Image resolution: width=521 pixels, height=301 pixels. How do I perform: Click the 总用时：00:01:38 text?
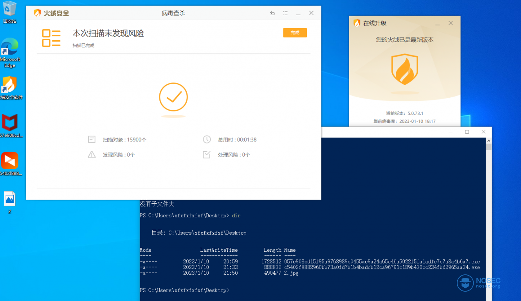click(237, 140)
